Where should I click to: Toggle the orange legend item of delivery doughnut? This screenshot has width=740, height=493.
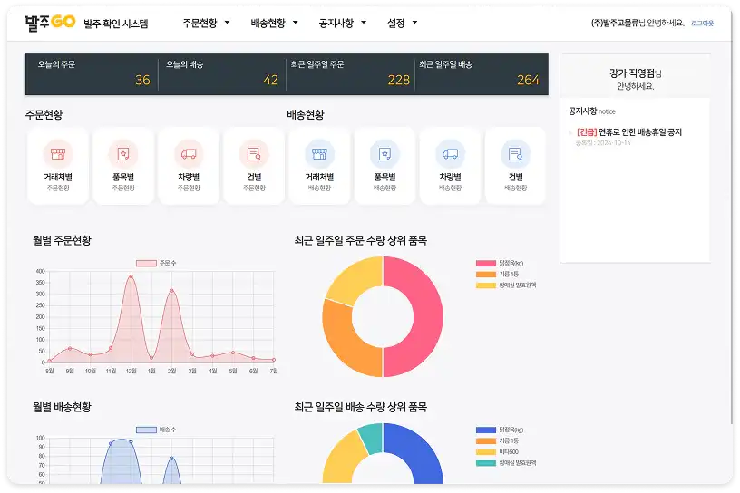[497, 440]
